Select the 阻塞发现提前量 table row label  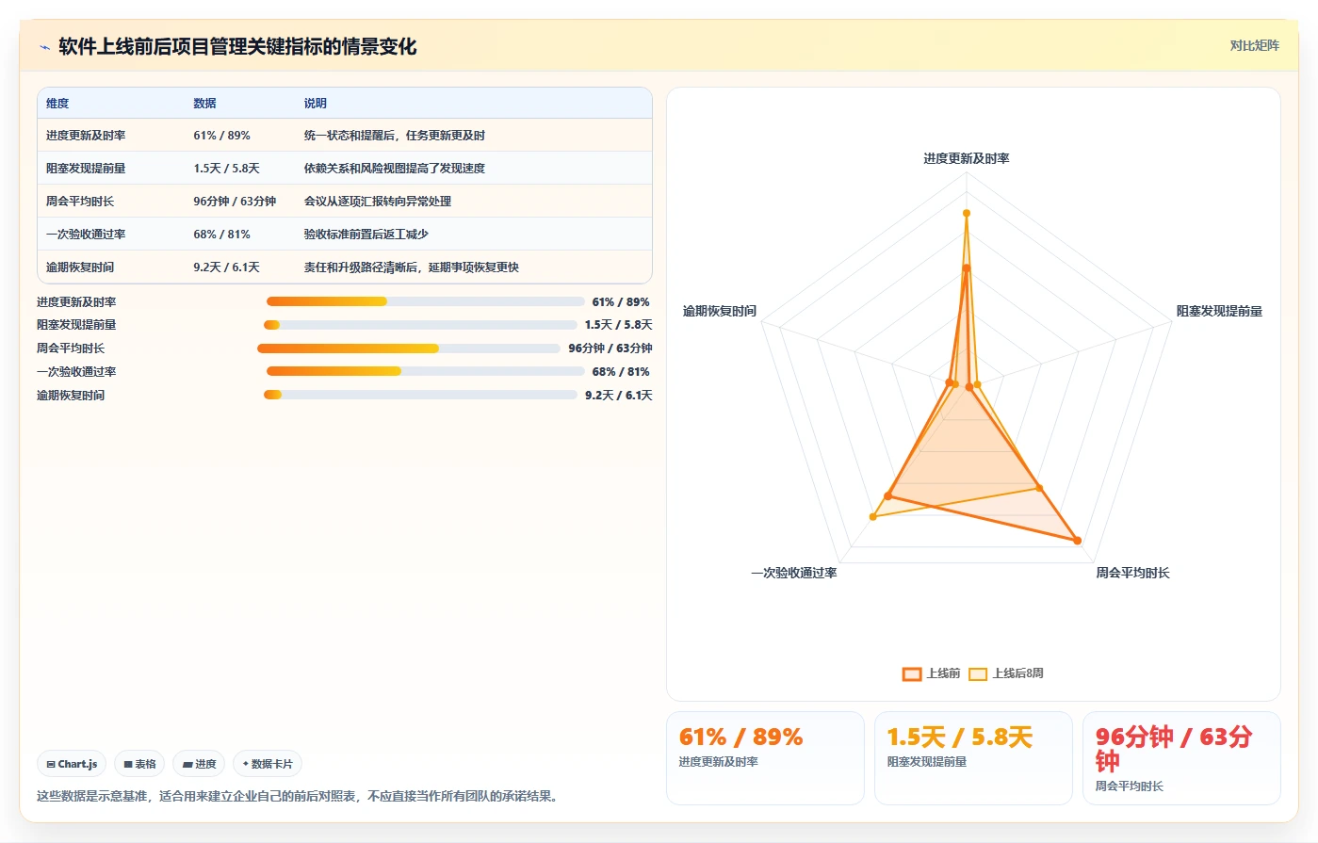point(86,169)
